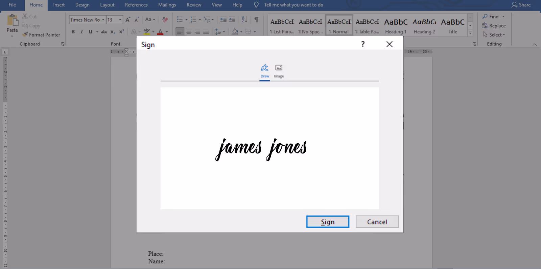Image resolution: width=541 pixels, height=269 pixels.
Task: Decrease font size with shrink font icon
Action: click(137, 20)
